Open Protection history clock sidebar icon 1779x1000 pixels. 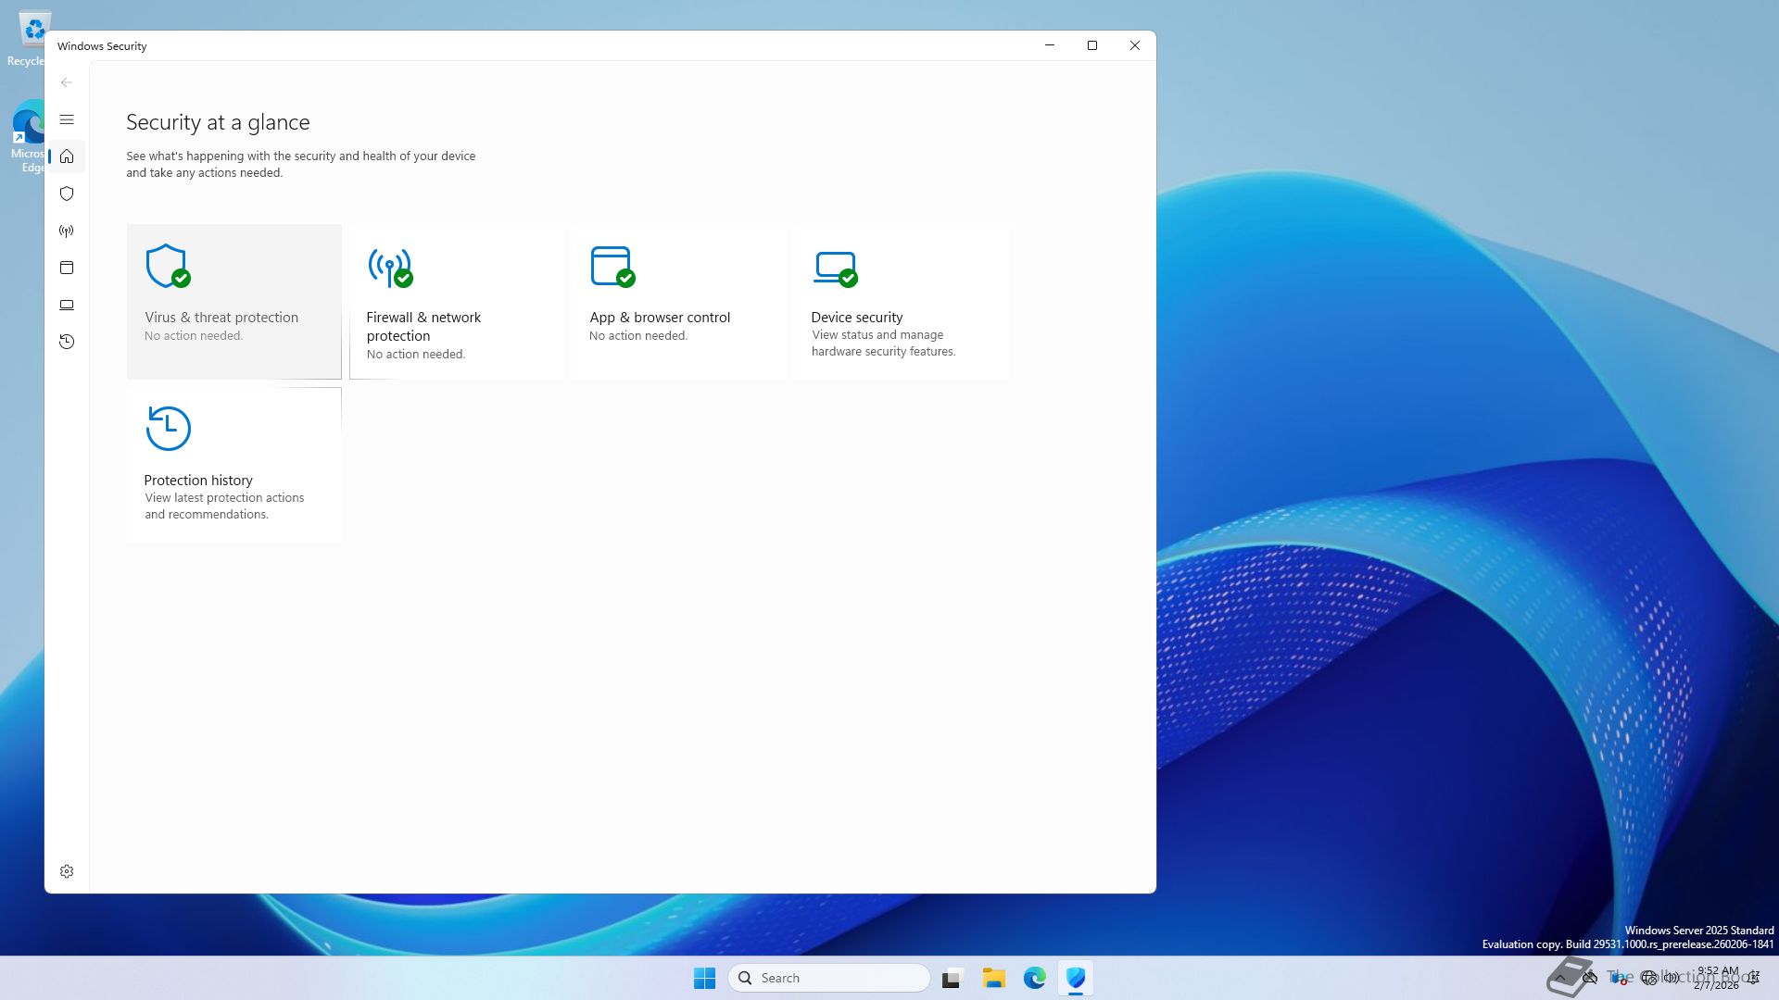(x=67, y=342)
